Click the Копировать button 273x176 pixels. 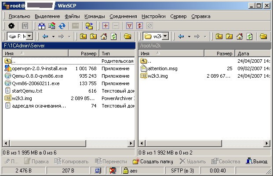pos(72,162)
